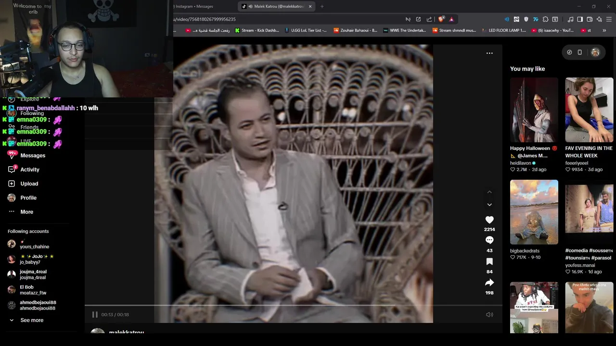Open the Brave Rewards triangle icon
This screenshot has height=346, width=616.
point(451,19)
